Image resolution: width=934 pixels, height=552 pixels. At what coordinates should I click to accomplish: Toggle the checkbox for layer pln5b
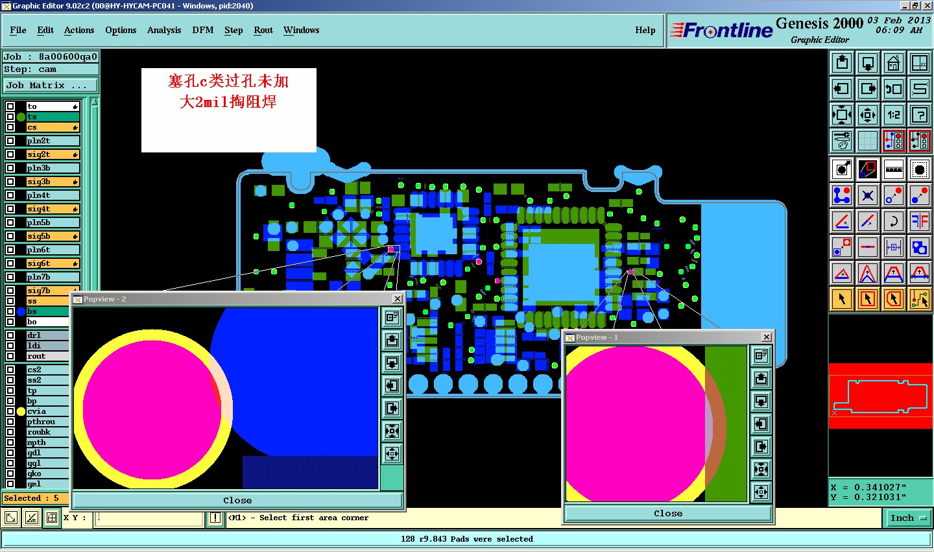[10, 222]
